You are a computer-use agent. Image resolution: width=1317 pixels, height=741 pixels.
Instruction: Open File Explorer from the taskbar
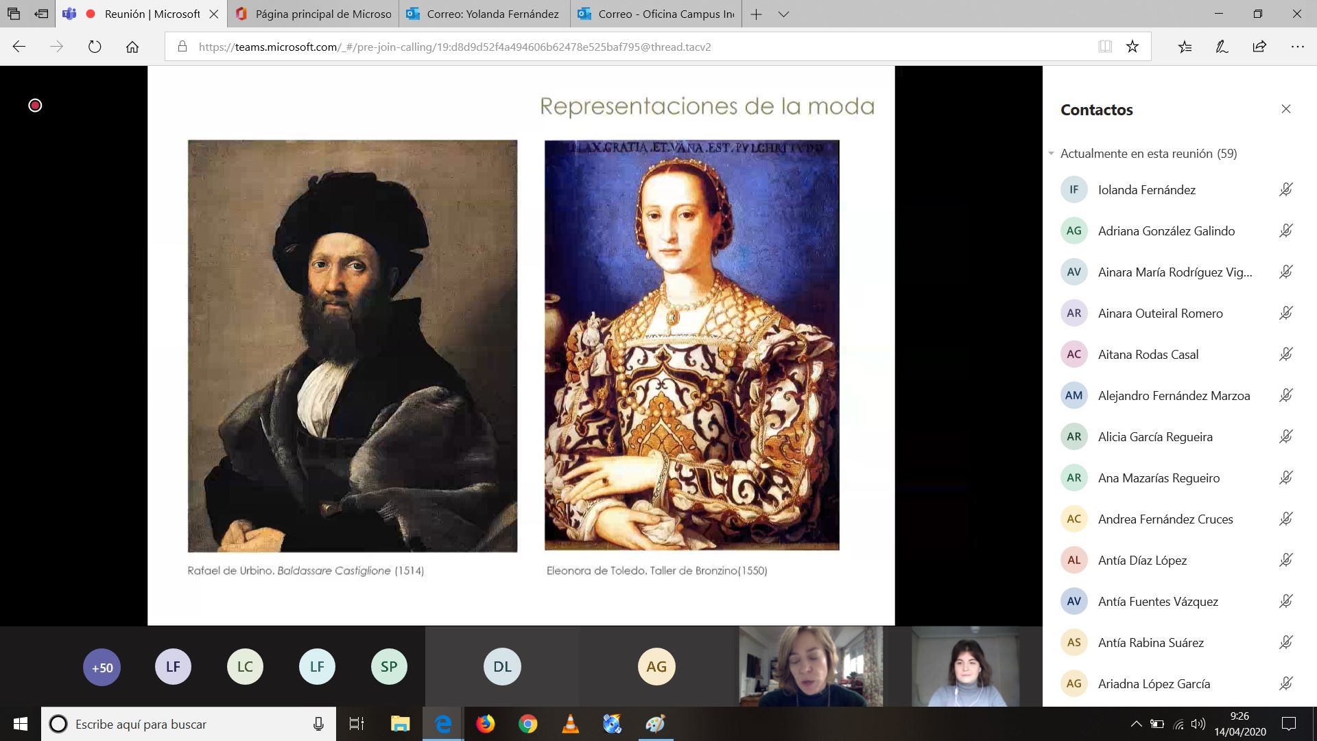(400, 724)
